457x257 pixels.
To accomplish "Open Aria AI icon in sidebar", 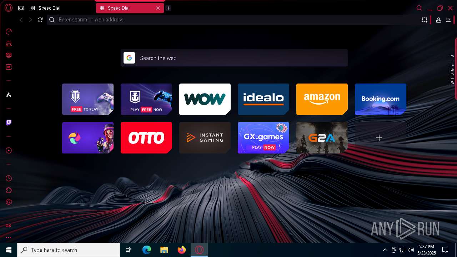I will click(9, 95).
